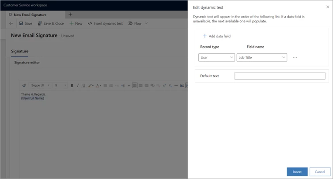Viewport: 333px width, 179px height.
Task: Click the Cancel button
Action: 320,172
